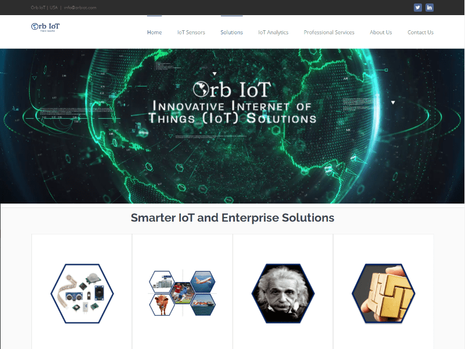Open the Professional Services menu
Image resolution: width=465 pixels, height=349 pixels.
pyautogui.click(x=329, y=33)
